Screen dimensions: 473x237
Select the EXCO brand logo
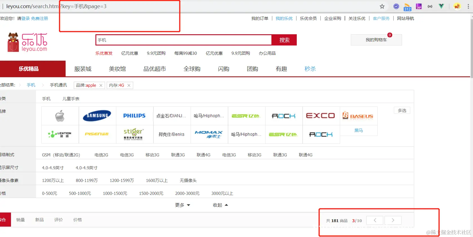point(321,116)
